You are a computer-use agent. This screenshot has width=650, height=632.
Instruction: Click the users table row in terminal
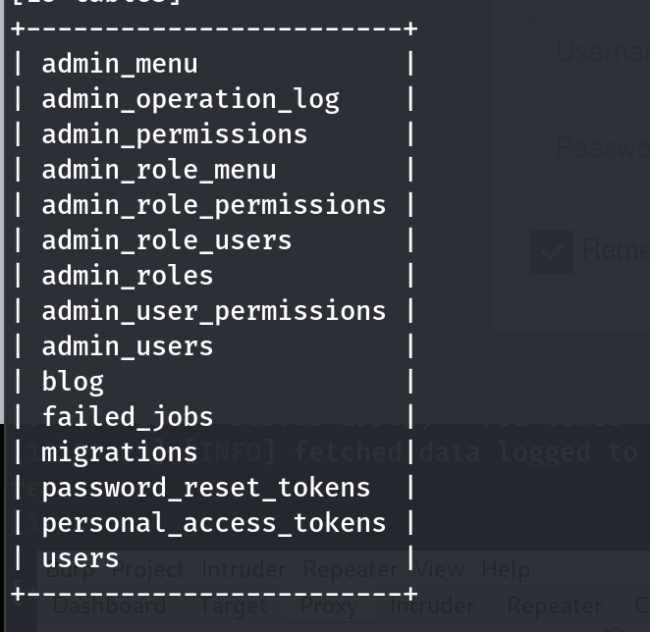pos(81,558)
